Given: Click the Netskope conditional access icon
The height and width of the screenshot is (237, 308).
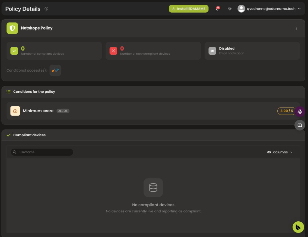Looking at the screenshot, I should (55, 70).
